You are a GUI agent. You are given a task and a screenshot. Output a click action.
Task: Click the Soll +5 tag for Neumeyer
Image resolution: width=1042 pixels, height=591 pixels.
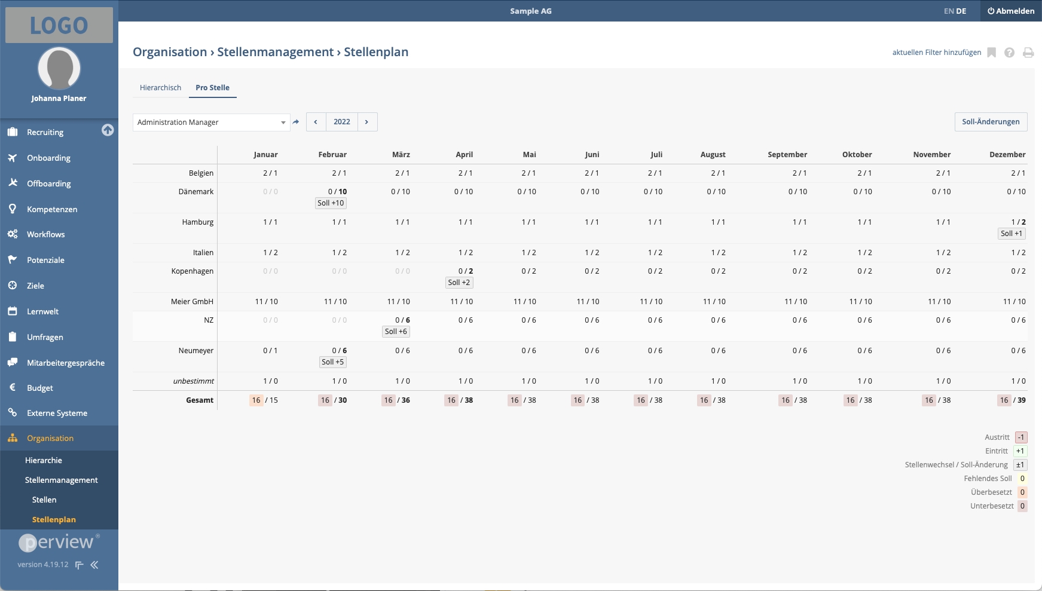[333, 362]
